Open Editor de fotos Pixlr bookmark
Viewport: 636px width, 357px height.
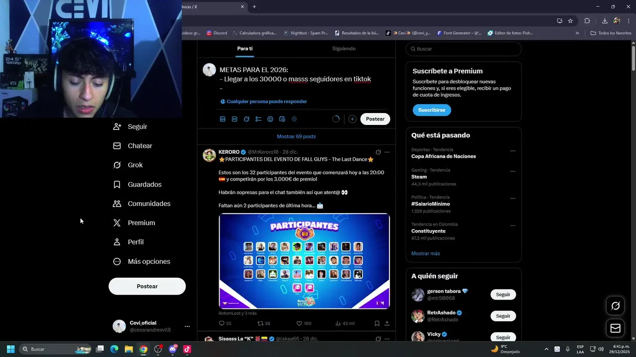(x=510, y=33)
